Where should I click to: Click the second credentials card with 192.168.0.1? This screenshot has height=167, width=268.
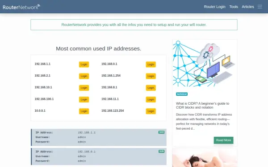click(99, 156)
